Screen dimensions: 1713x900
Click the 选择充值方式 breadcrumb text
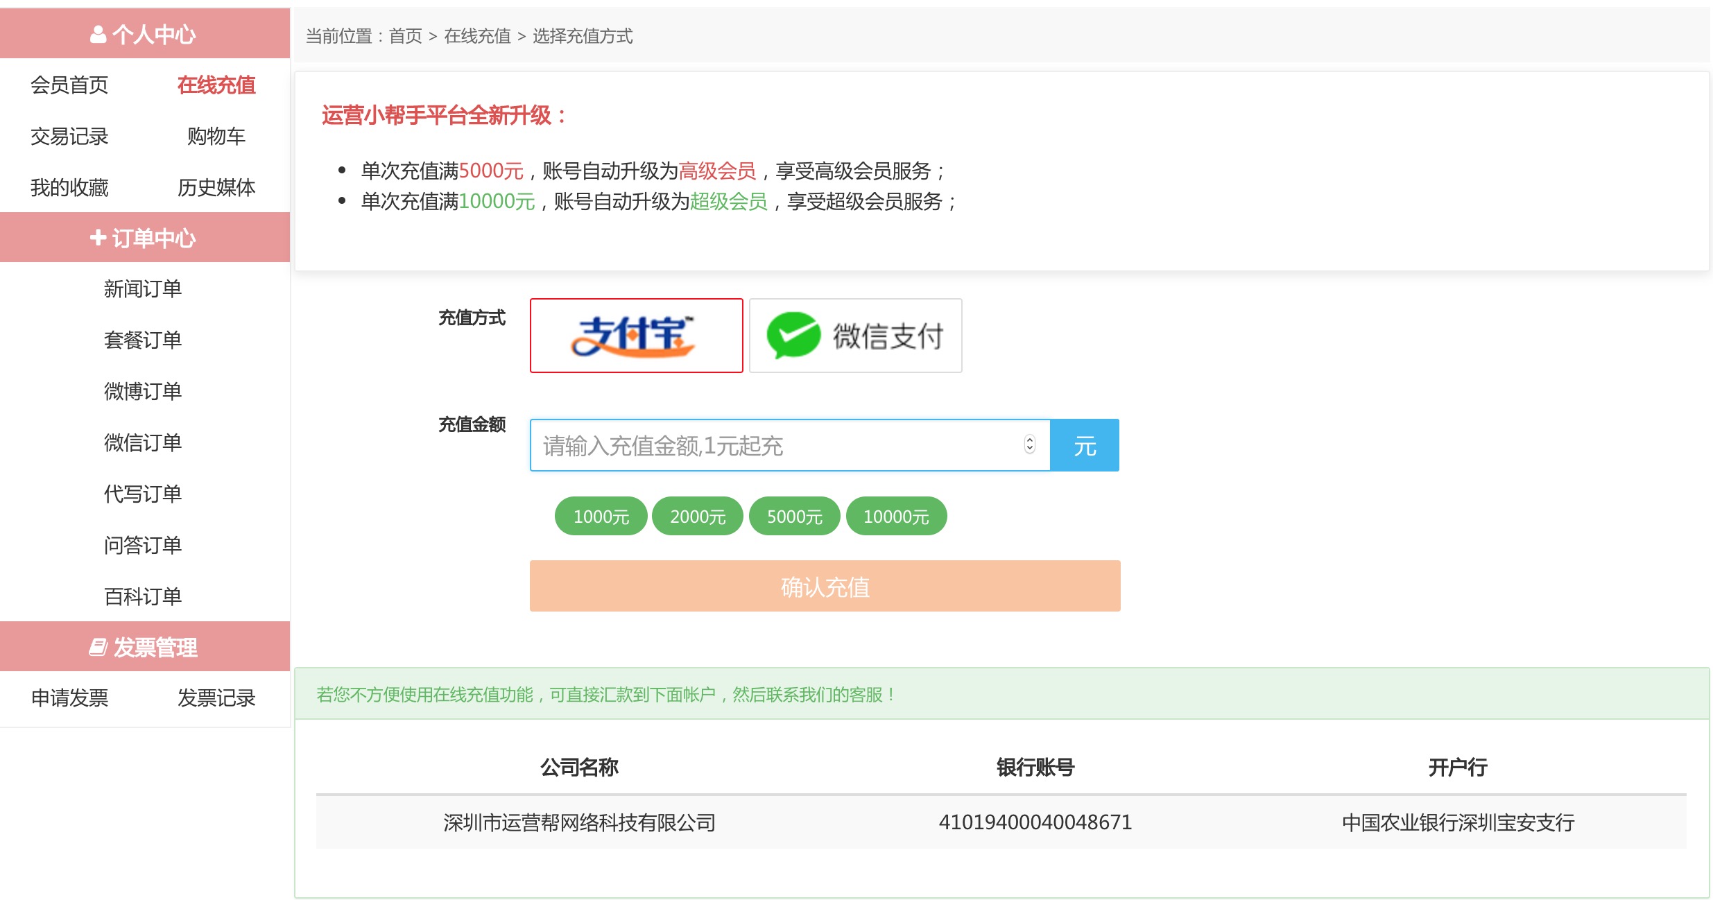point(583,36)
